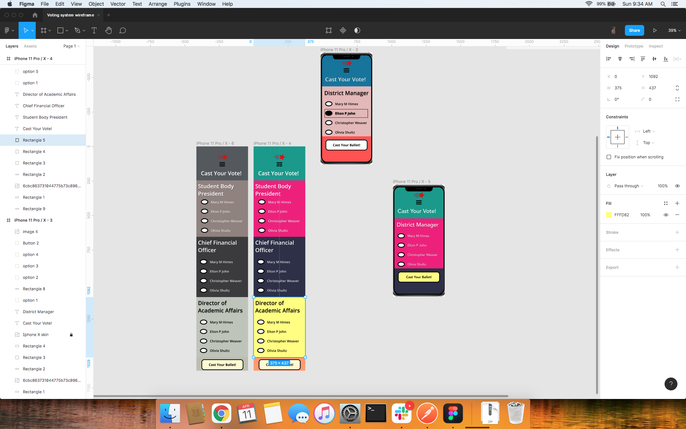Click the Align left icon
Viewport: 686px width, 429px height.
click(608, 59)
